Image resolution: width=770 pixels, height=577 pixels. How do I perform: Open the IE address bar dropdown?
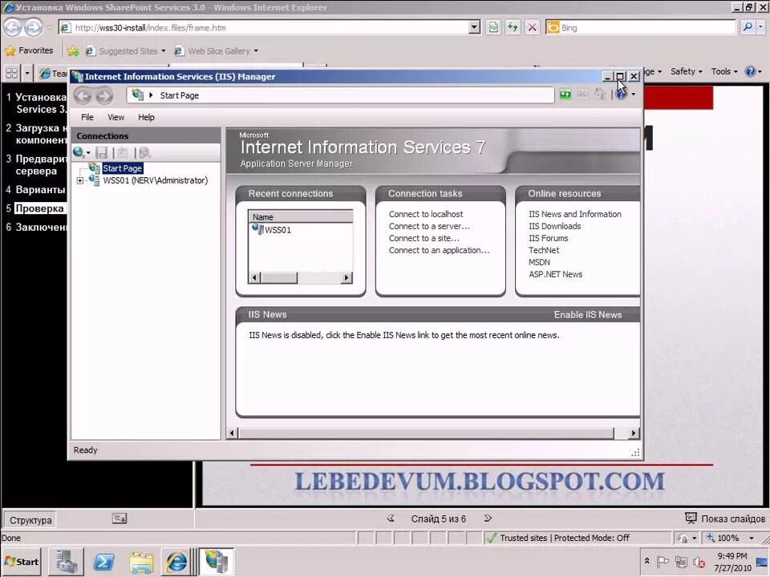coord(474,27)
